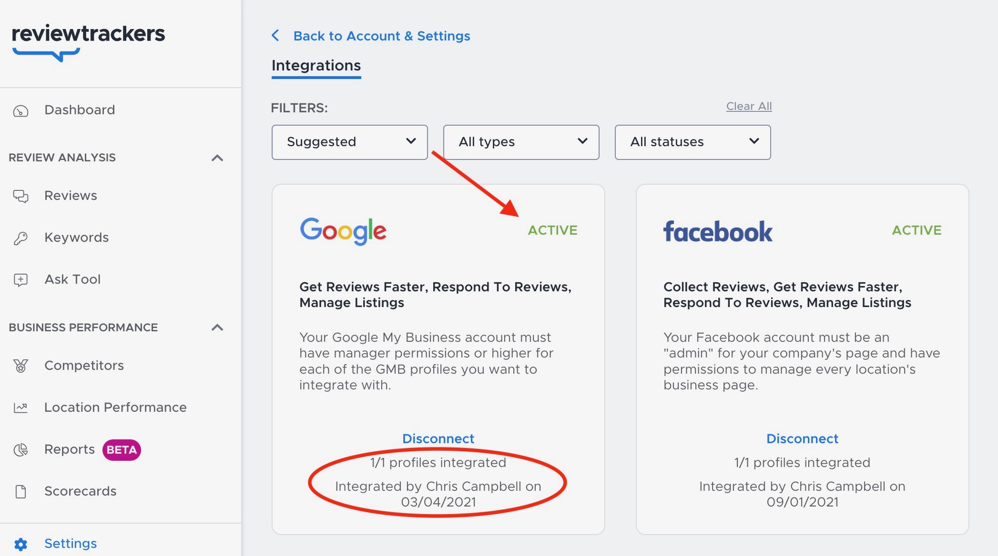Viewport: 998px width, 556px height.
Task: Disconnect the Facebook integration
Action: pos(802,438)
